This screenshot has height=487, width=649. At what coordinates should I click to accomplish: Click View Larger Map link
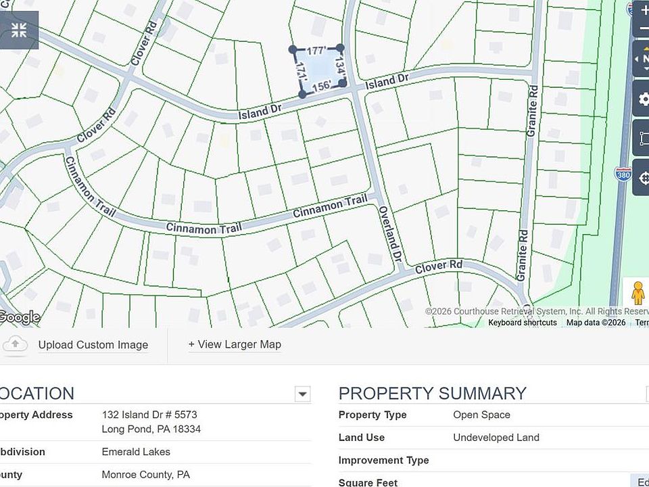pos(235,344)
